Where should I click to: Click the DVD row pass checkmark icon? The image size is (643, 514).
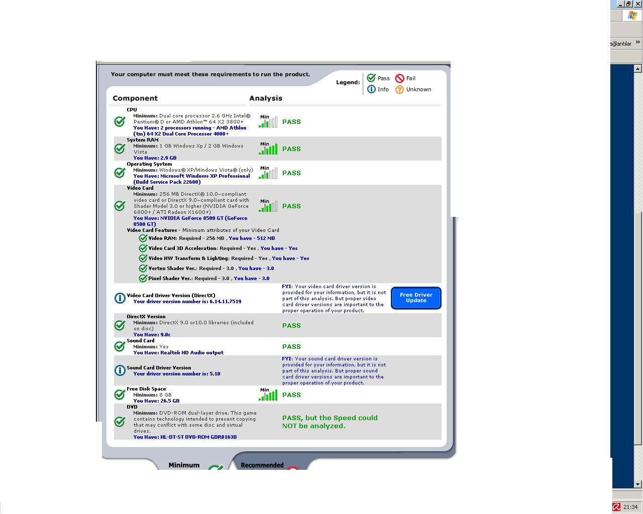pyautogui.click(x=120, y=422)
